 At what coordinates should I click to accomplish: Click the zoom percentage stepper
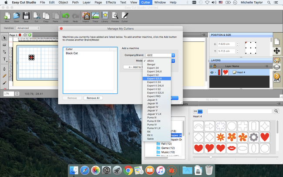pos(17,94)
